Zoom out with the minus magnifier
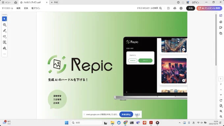224x126 pixels. 221,116
